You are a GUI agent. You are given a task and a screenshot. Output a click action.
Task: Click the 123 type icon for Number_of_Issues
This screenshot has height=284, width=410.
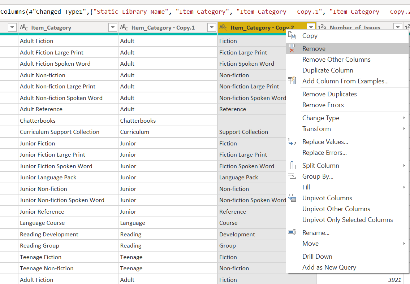click(322, 27)
